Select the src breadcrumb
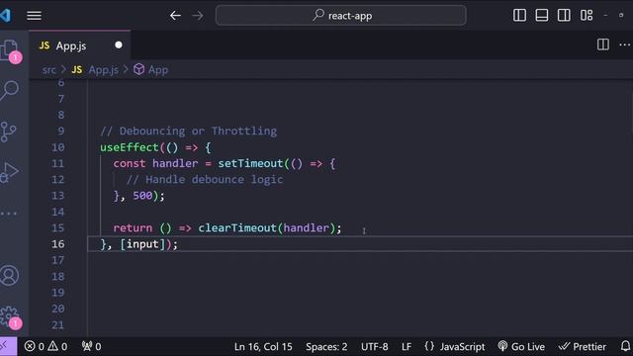Image resolution: width=633 pixels, height=356 pixels. pos(48,70)
